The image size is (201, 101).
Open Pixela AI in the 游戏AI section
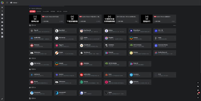point(140,64)
